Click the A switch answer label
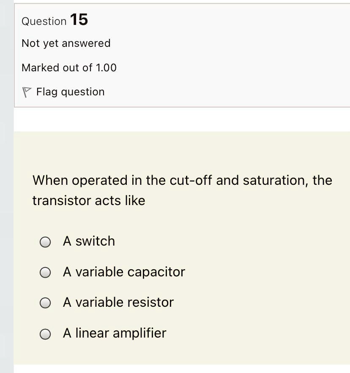Viewport: 350px width, 373px height. [x=89, y=241]
